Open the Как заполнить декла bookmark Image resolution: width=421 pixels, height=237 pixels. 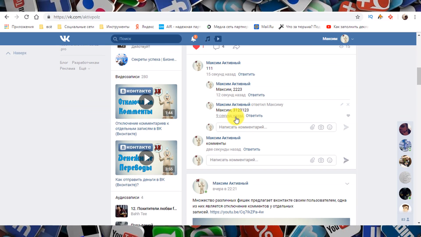click(347, 27)
